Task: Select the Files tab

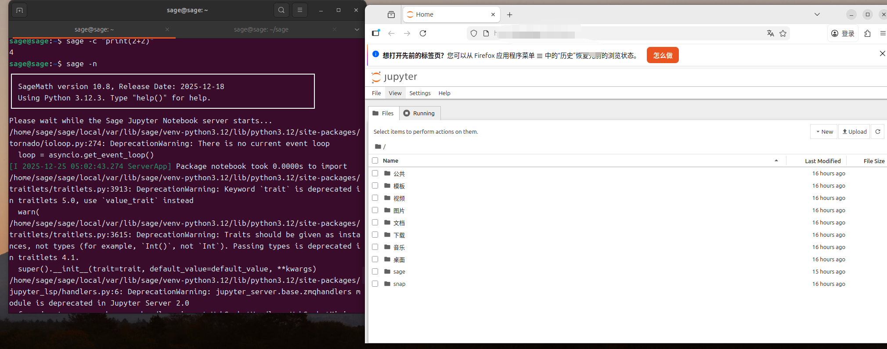Action: point(383,113)
